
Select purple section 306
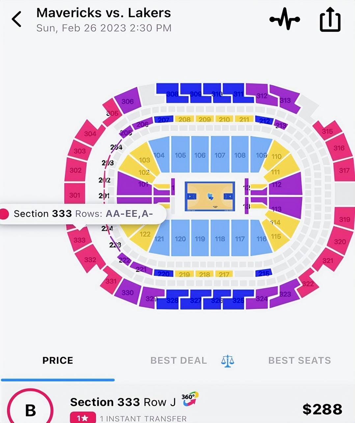pyautogui.click(x=127, y=101)
